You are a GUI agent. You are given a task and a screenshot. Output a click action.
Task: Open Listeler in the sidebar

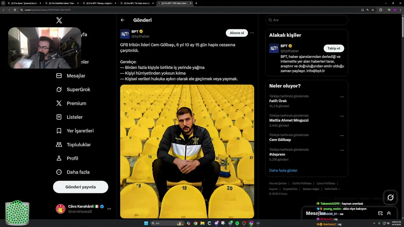(x=69, y=117)
